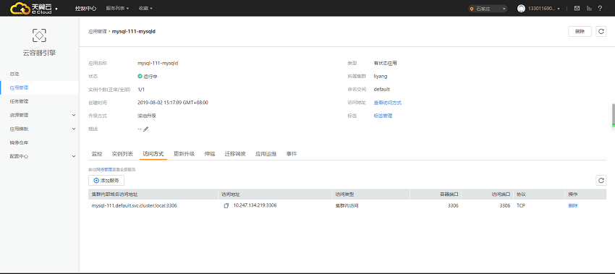Go to 控制中心 in top navigation

point(85,8)
